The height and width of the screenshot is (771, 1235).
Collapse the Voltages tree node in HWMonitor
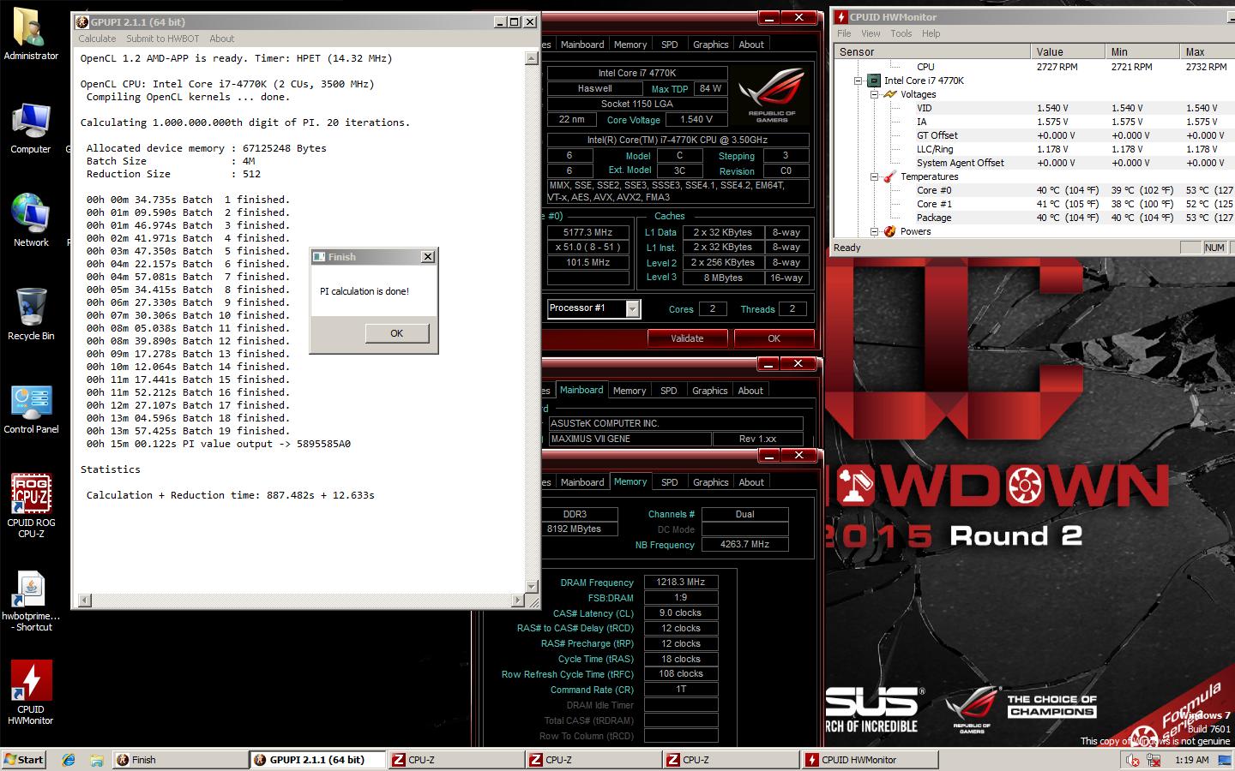tap(875, 94)
